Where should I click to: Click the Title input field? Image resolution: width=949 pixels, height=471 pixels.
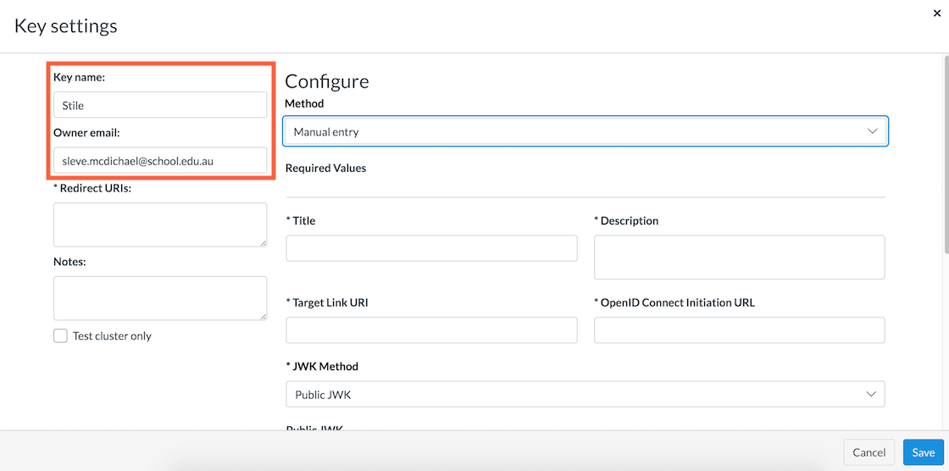point(431,248)
